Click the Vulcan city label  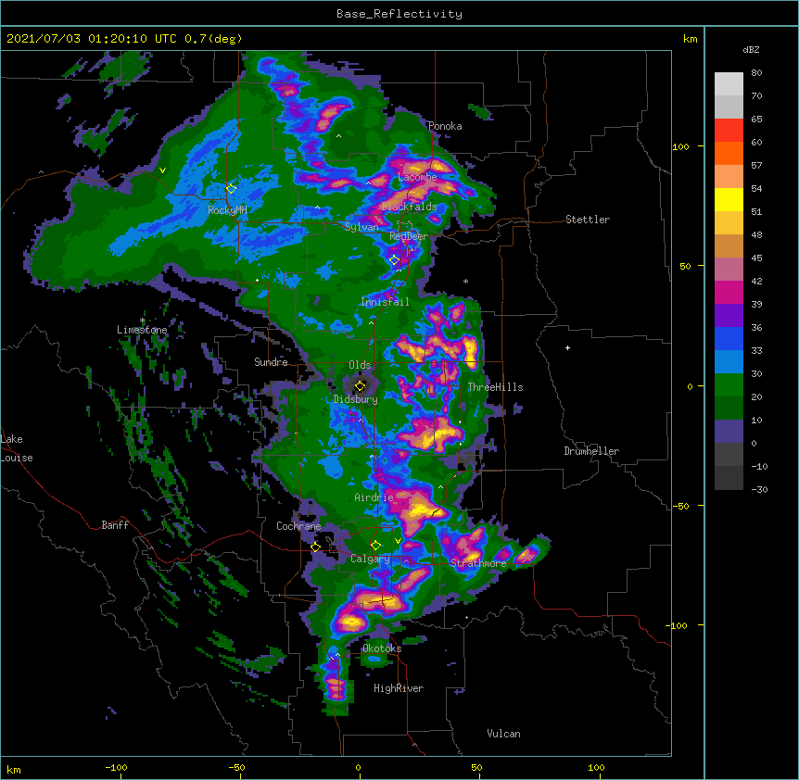[x=503, y=734]
